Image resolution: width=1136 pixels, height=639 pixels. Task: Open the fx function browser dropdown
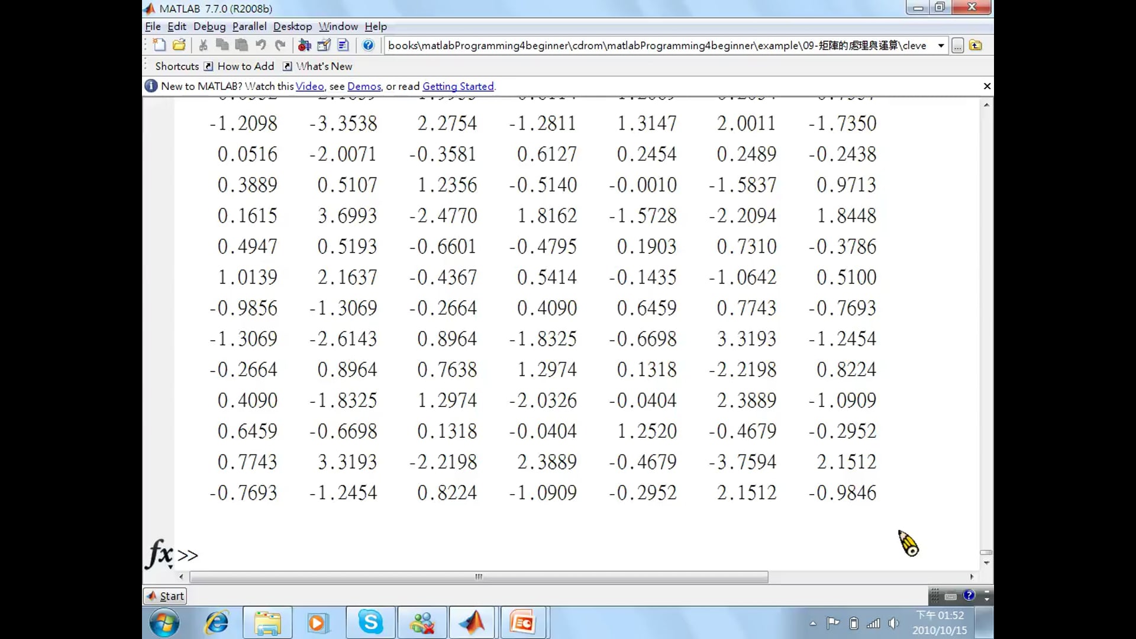pyautogui.click(x=160, y=555)
